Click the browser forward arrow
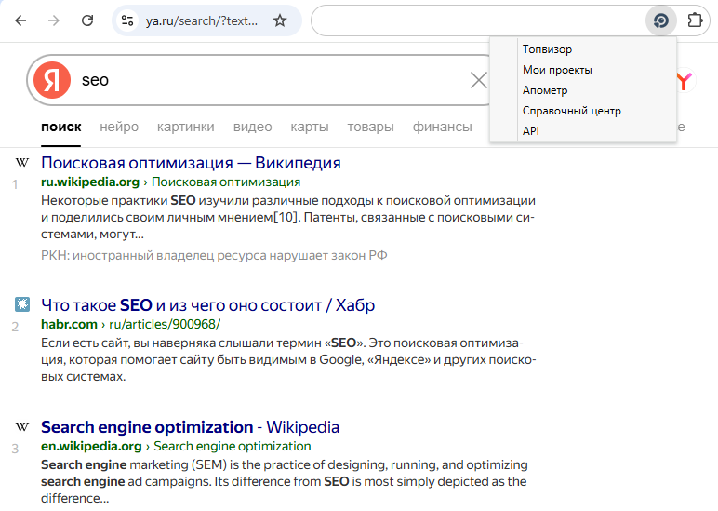Viewport: 718px width, 511px height. click(x=54, y=20)
